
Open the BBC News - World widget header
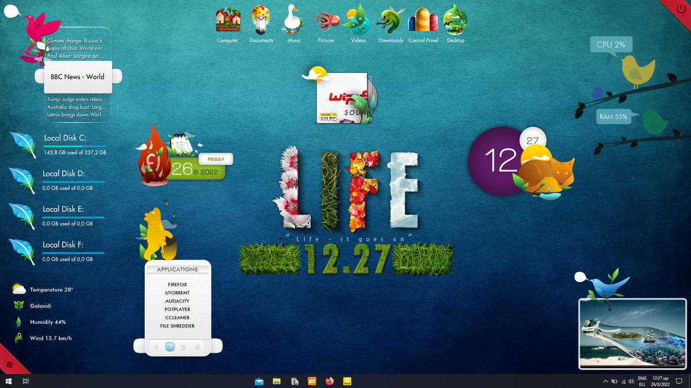tap(77, 76)
